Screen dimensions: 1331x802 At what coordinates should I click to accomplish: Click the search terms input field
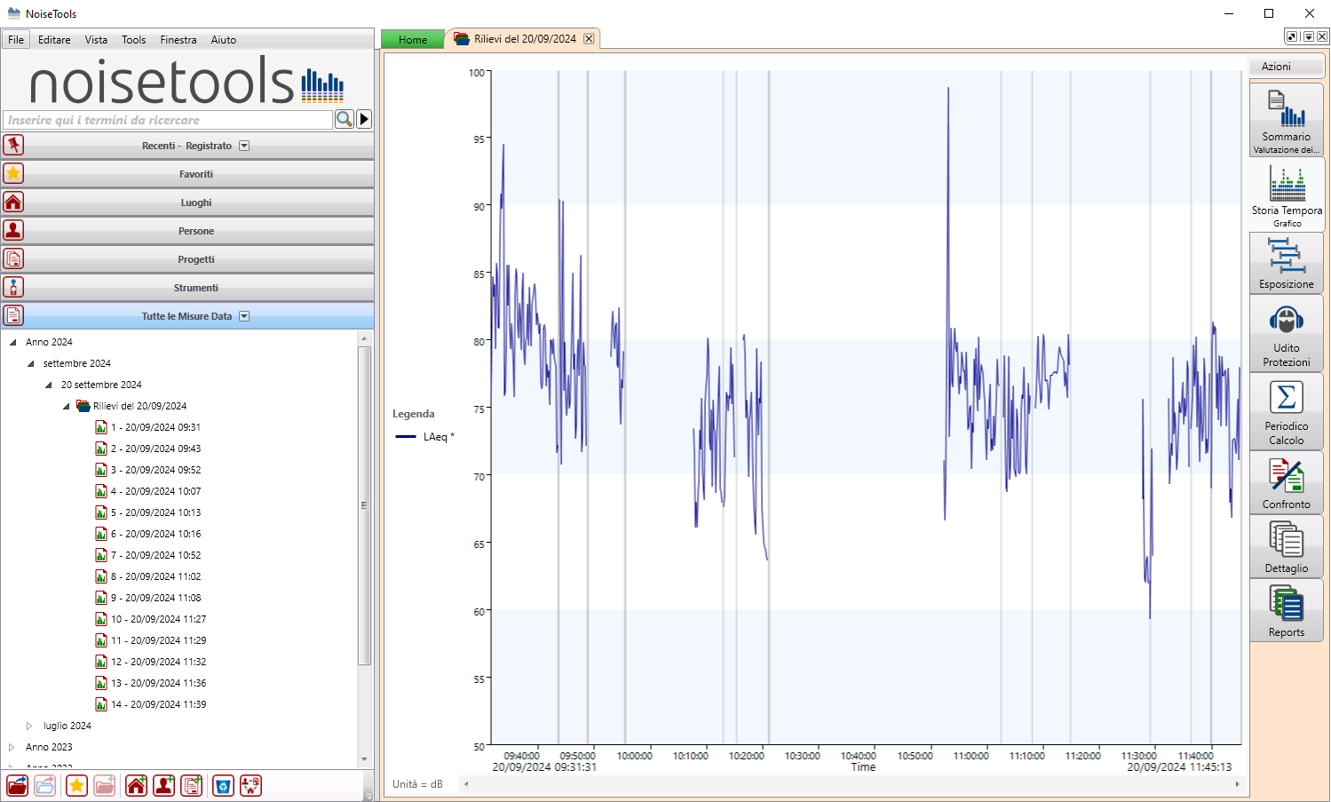[169, 120]
